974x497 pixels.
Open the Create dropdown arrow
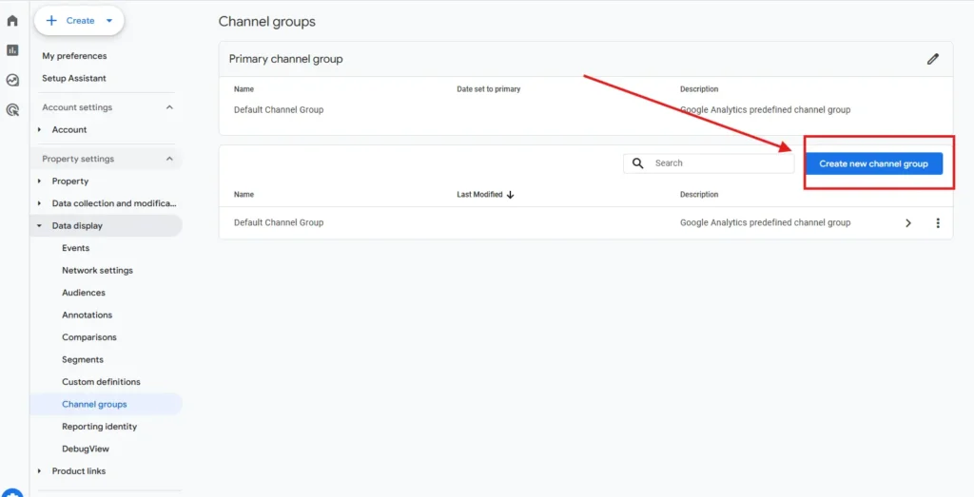point(109,21)
